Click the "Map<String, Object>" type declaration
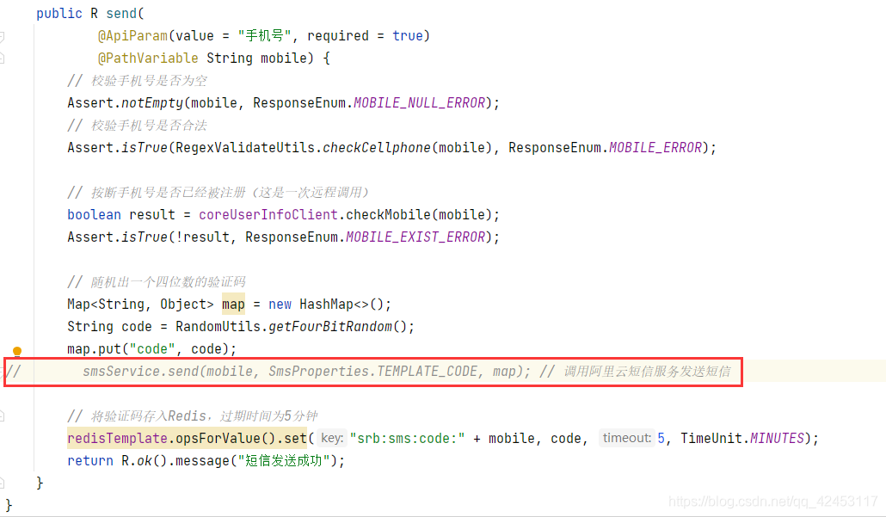Image resolution: width=886 pixels, height=517 pixels. coord(141,305)
